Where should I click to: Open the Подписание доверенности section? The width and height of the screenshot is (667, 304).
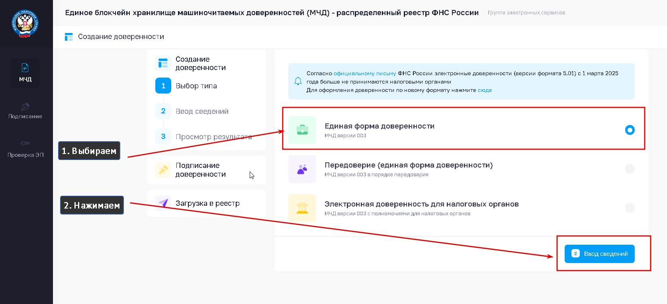(x=206, y=170)
